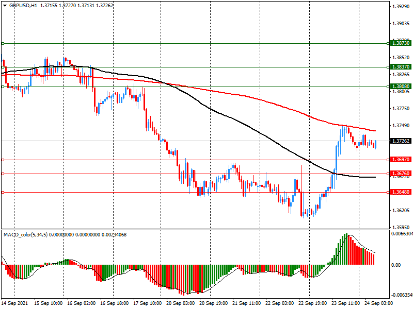Screen dimensions: 413x309
Task: Click the 21 Sep 11:00 time label
Action: [x=247, y=303]
